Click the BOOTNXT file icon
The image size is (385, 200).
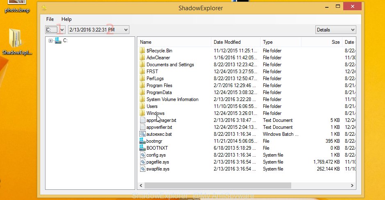point(143,148)
